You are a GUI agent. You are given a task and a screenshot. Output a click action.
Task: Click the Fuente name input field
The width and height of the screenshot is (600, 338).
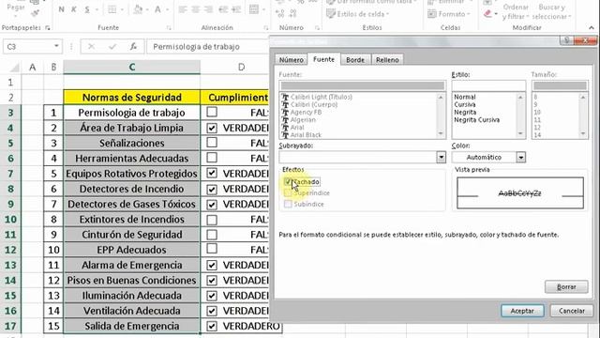(362, 85)
